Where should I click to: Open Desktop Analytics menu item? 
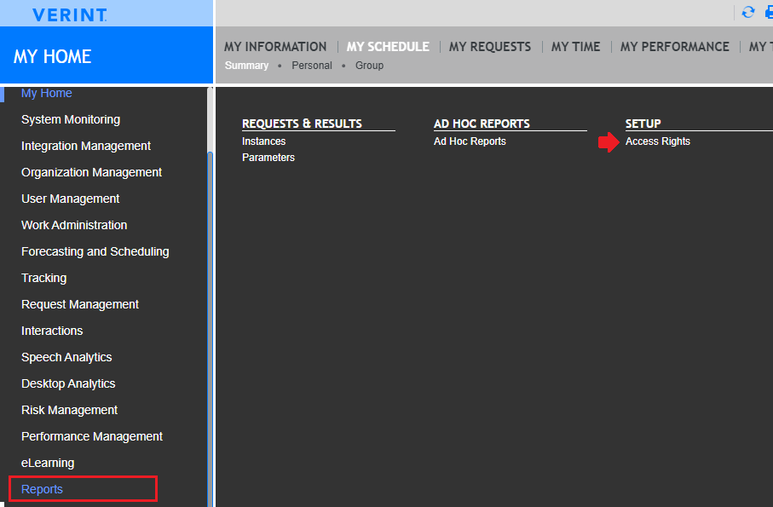pyautogui.click(x=68, y=383)
